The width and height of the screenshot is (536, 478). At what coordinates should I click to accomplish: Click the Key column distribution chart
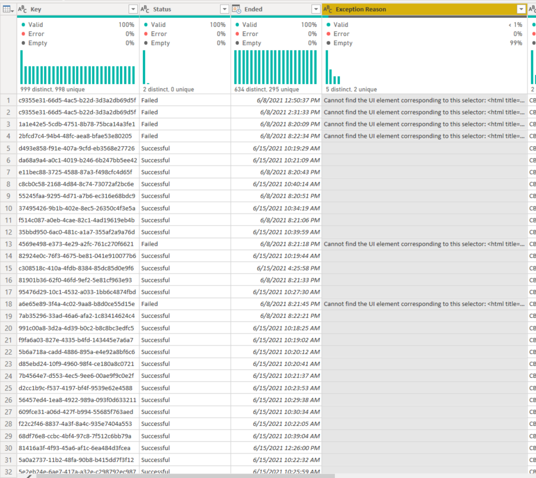pos(78,67)
